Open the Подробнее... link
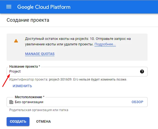The width and height of the screenshot is (158, 129). [105, 44]
